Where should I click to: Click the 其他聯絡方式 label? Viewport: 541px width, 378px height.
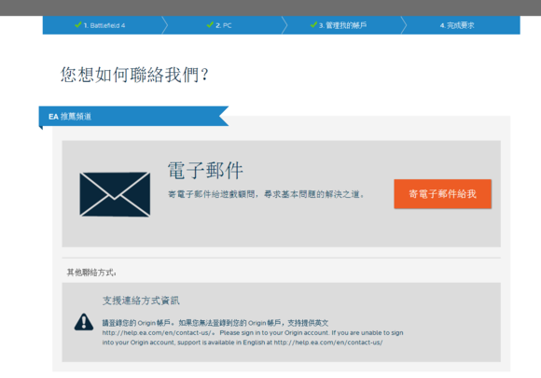click(x=91, y=273)
